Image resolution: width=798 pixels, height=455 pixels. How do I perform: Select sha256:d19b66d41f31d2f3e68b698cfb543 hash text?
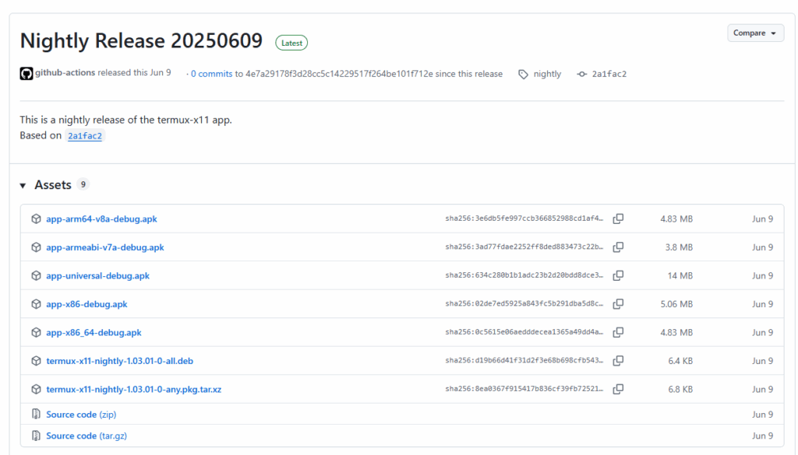coord(524,361)
